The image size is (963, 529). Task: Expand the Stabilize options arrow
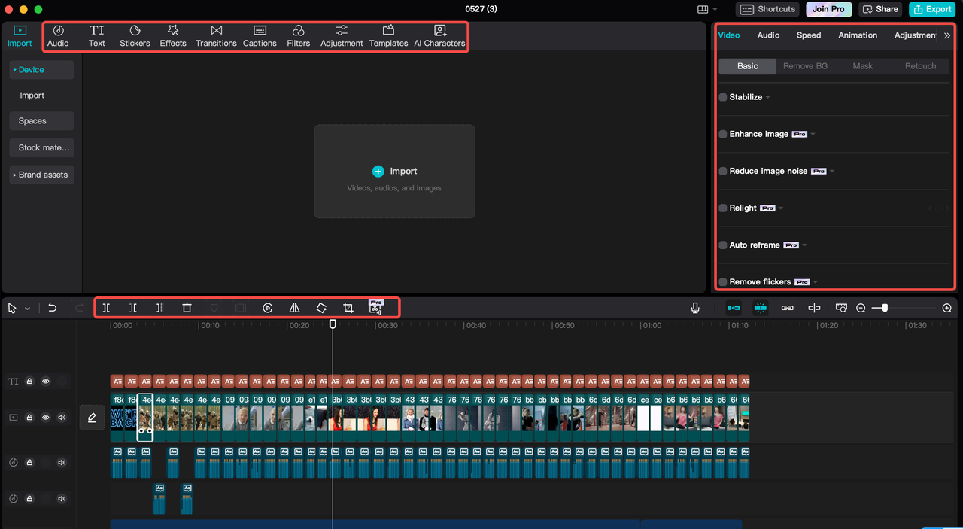(x=767, y=97)
